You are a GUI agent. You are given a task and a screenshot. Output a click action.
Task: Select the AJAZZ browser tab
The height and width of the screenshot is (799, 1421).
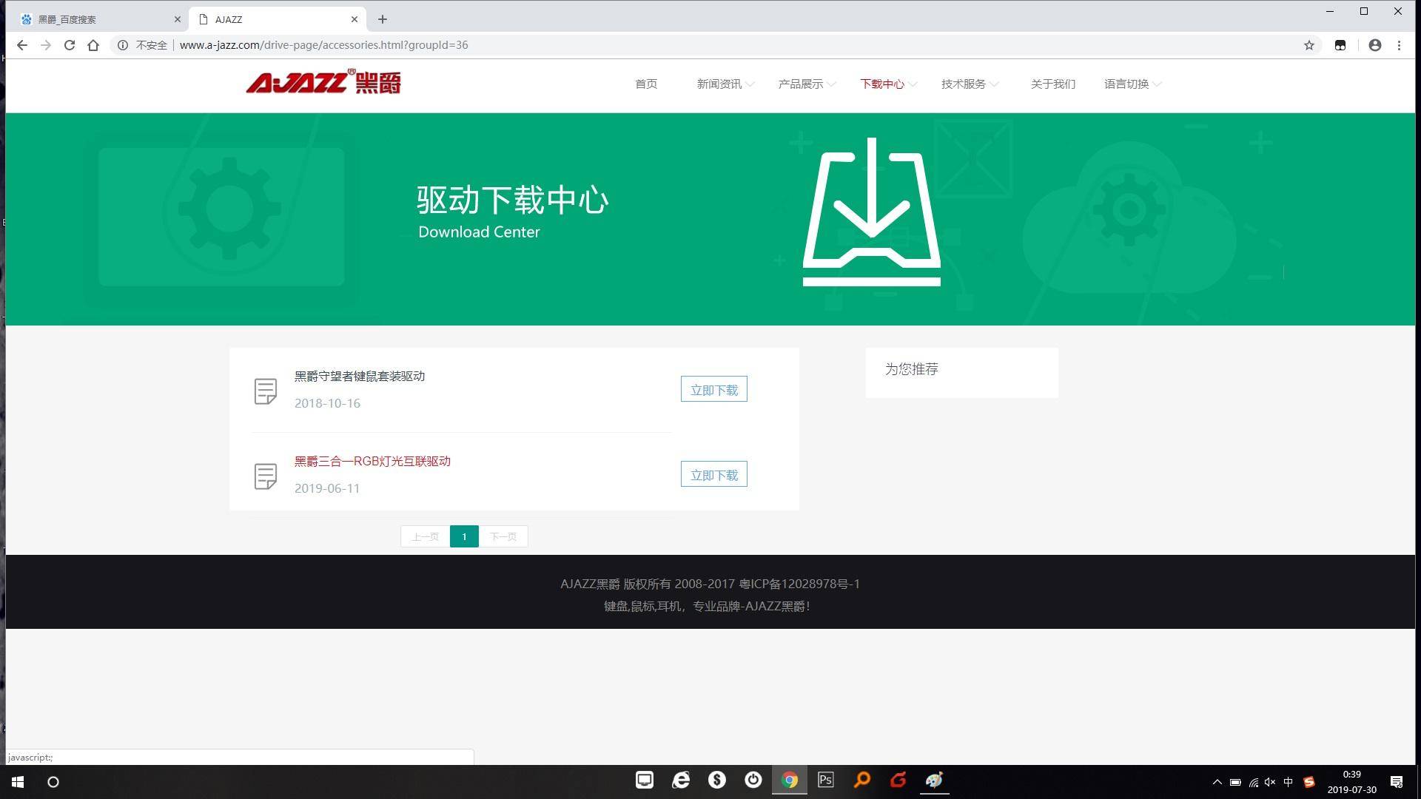coord(278,19)
